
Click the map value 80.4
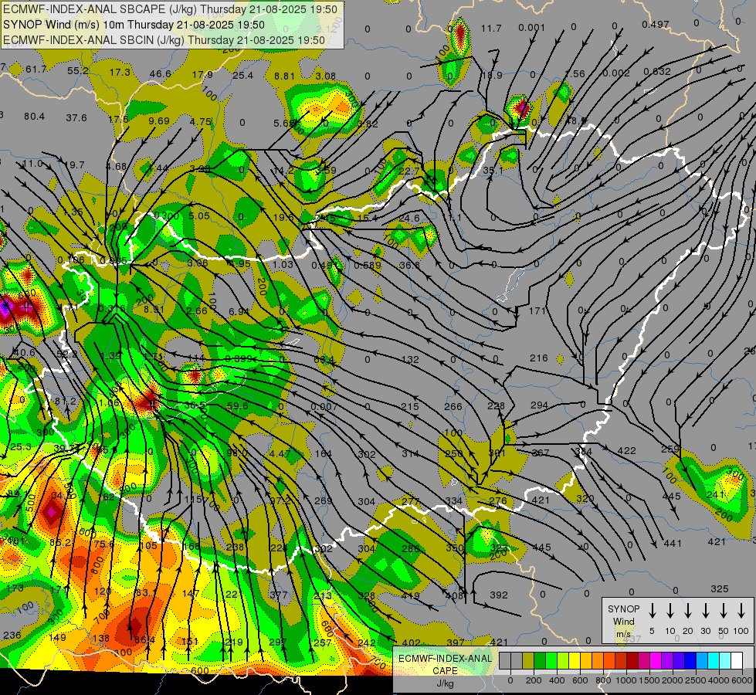point(34,117)
